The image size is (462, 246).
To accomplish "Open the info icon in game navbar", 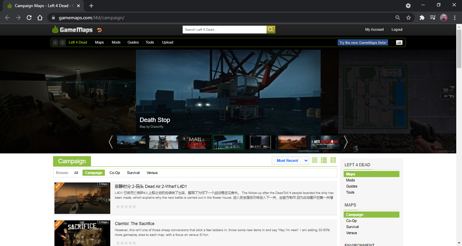I will click(x=63, y=43).
